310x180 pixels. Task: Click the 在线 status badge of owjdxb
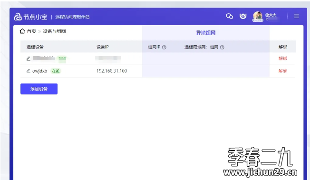56,71
